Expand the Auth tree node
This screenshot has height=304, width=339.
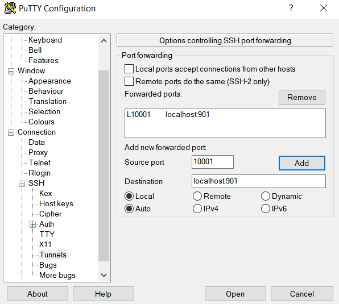pos(32,224)
